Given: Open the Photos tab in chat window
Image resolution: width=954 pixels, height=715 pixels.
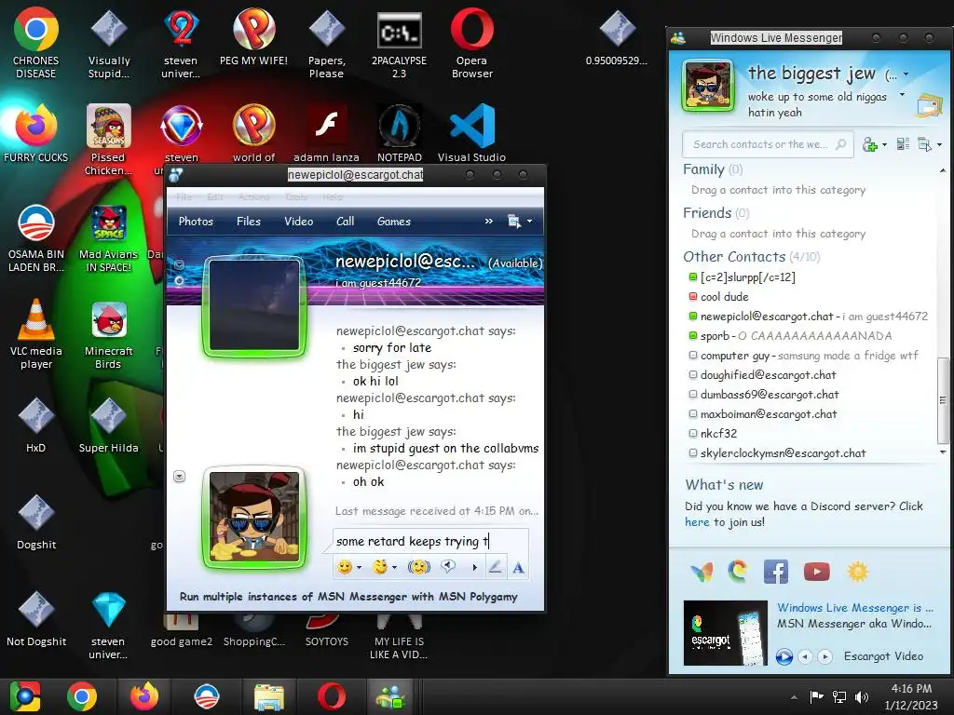Looking at the screenshot, I should 196,222.
